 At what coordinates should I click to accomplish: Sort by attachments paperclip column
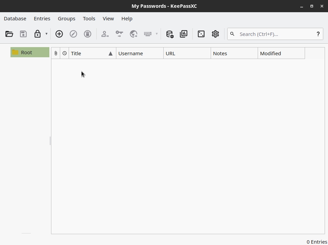(56, 53)
